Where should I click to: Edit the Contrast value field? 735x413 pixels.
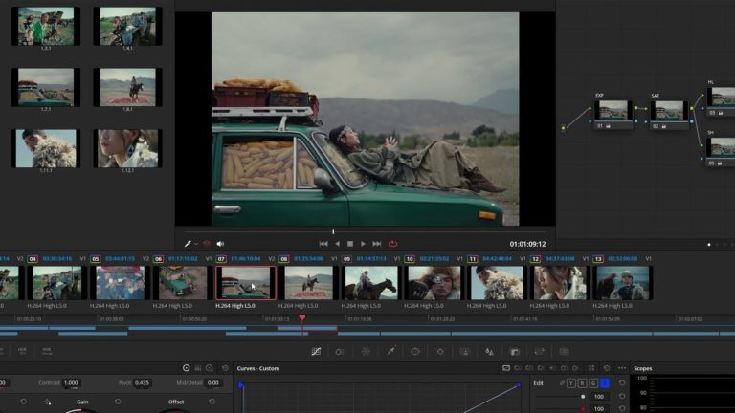tap(71, 383)
